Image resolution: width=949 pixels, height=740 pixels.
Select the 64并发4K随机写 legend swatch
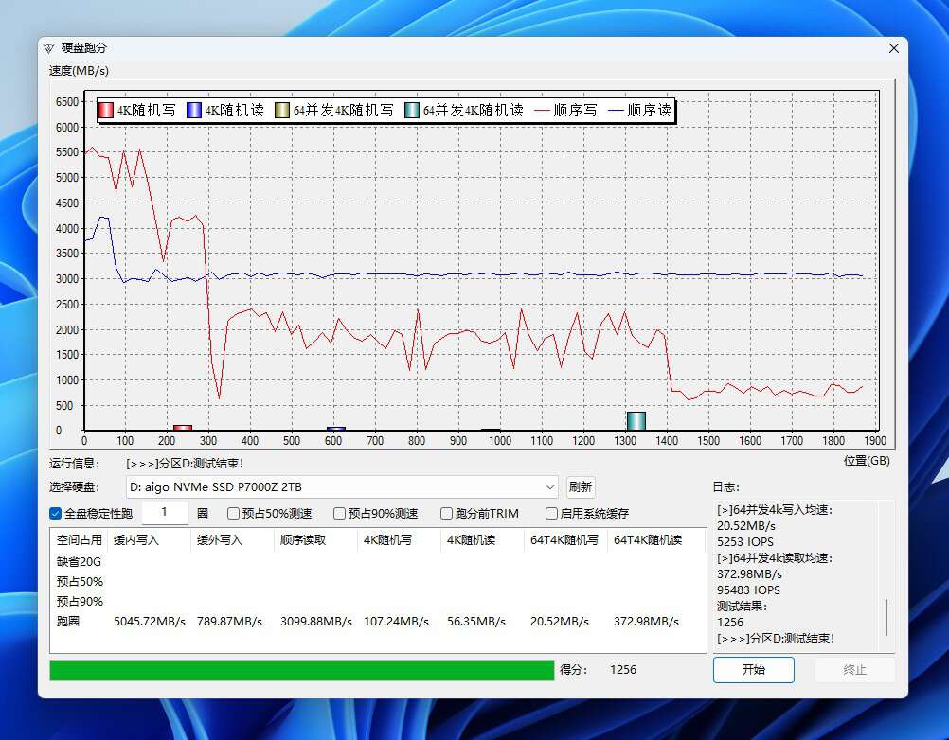[281, 110]
